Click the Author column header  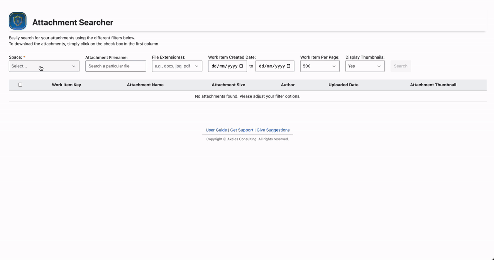coord(288,85)
